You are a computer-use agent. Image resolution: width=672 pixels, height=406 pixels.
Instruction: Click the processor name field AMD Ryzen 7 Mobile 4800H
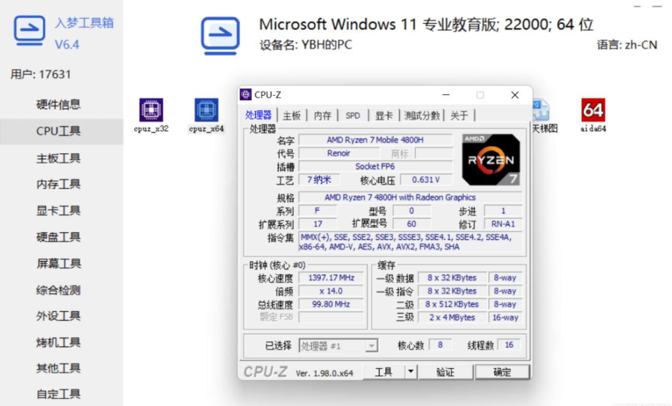[x=375, y=140]
